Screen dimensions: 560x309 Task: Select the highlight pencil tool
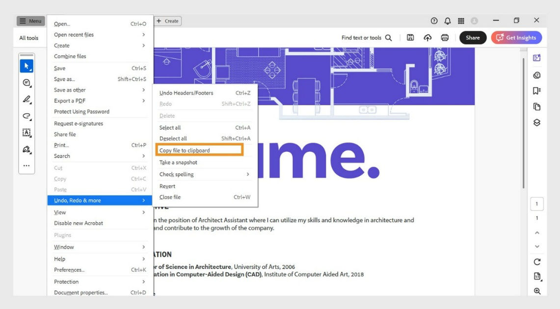(x=27, y=99)
